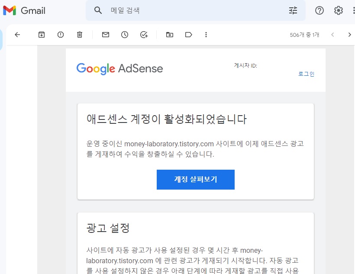The image size is (355, 274).
Task: Open Gmail help menu
Action: point(319,10)
